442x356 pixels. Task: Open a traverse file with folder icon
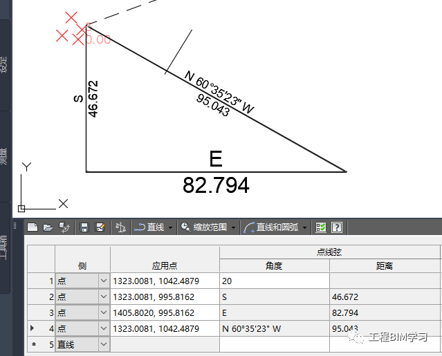[48, 227]
